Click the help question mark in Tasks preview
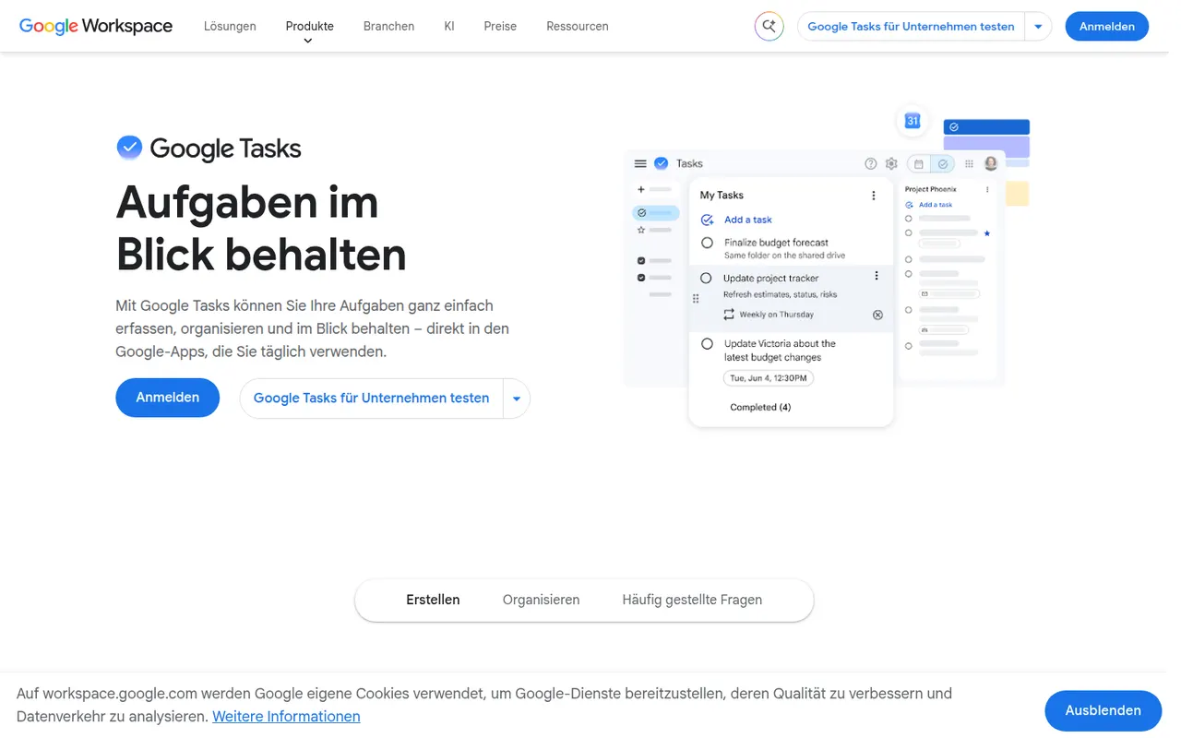 click(x=871, y=163)
